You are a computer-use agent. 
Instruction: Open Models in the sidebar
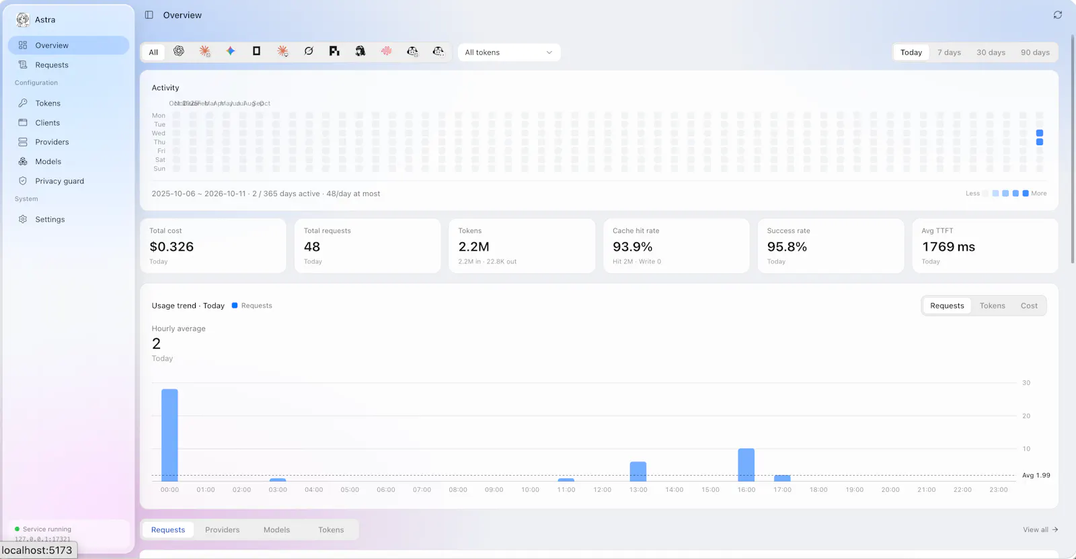(69, 162)
